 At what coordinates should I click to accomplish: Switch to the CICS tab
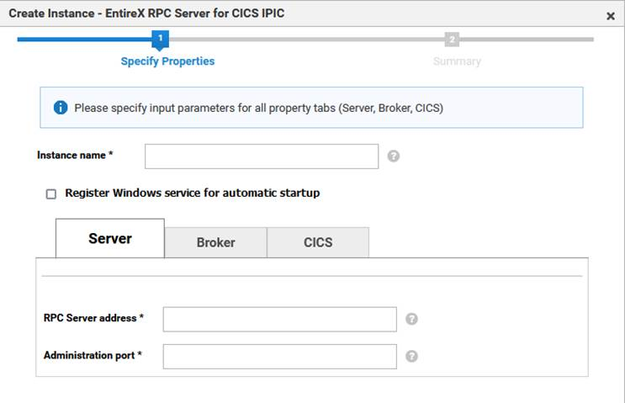coord(318,242)
